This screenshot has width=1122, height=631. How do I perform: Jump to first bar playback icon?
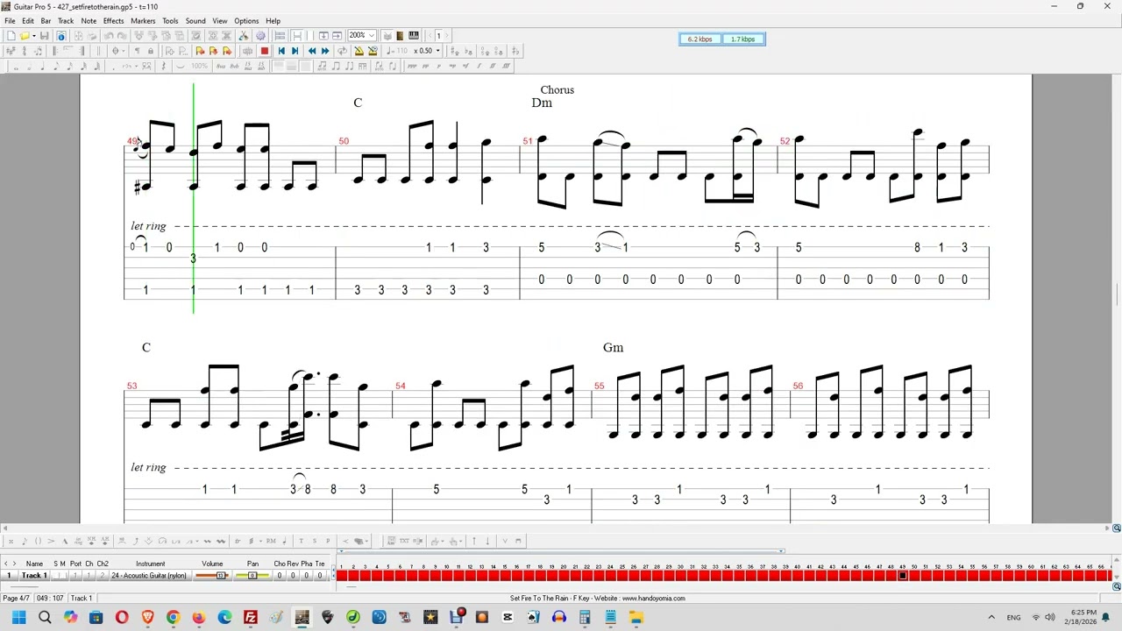(281, 51)
